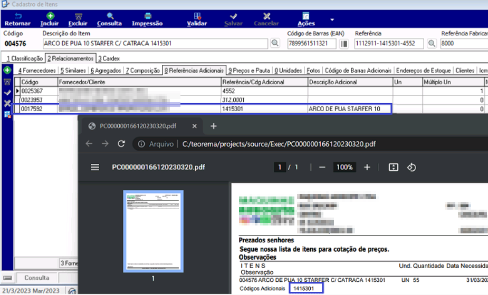Click the Validar toolbar button
The image size is (488, 295).
pyautogui.click(x=197, y=19)
